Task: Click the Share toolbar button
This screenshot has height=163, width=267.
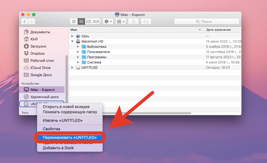Action: pyautogui.click(x=134, y=21)
